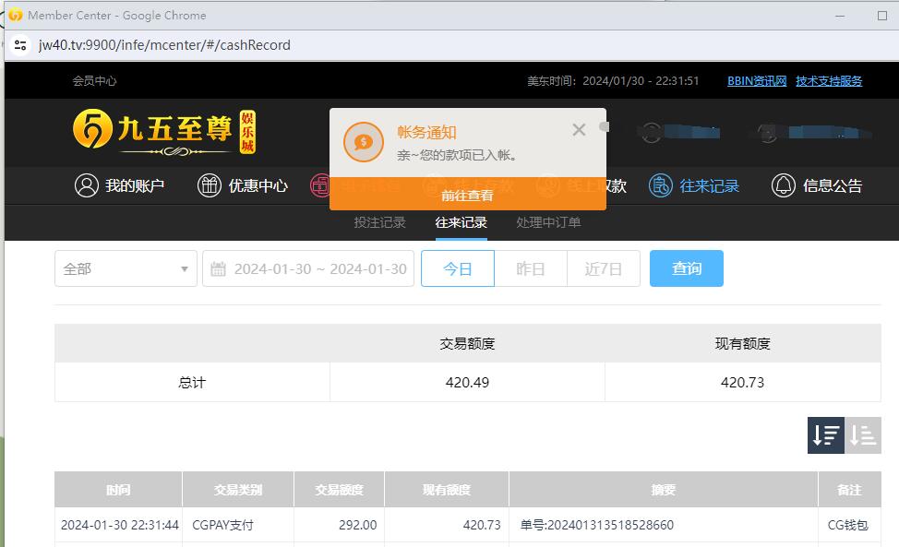Click order number 单号:202401313518528660
This screenshot has height=547, width=899.
click(x=597, y=525)
